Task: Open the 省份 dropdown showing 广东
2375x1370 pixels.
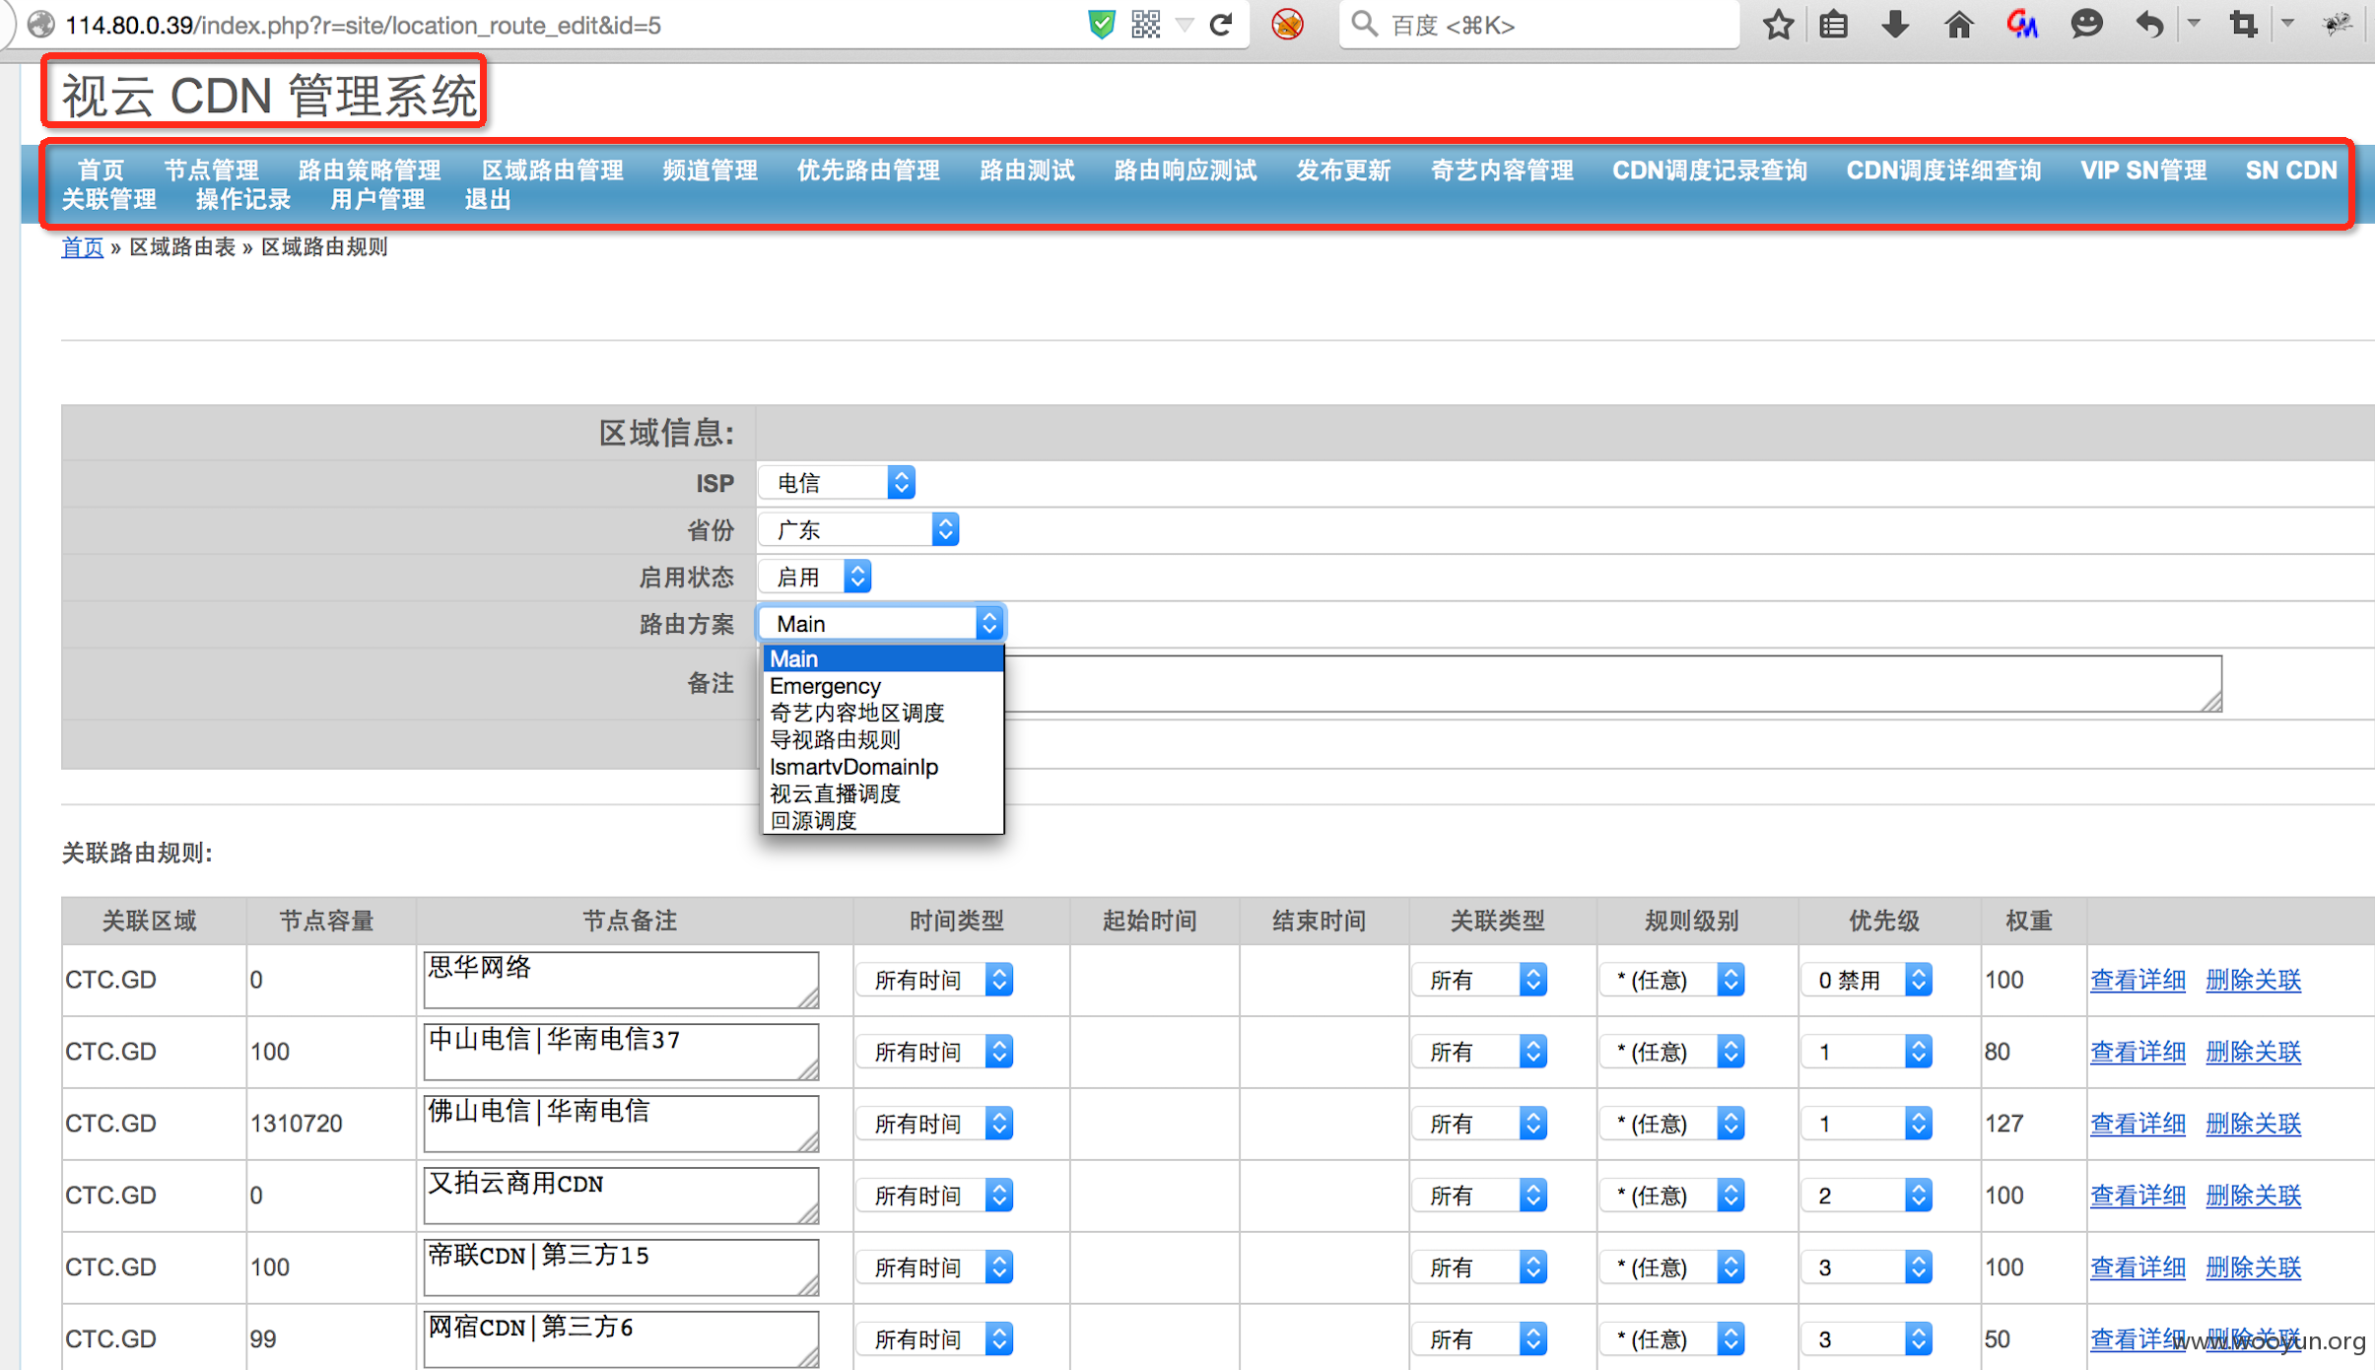Action: point(858,530)
